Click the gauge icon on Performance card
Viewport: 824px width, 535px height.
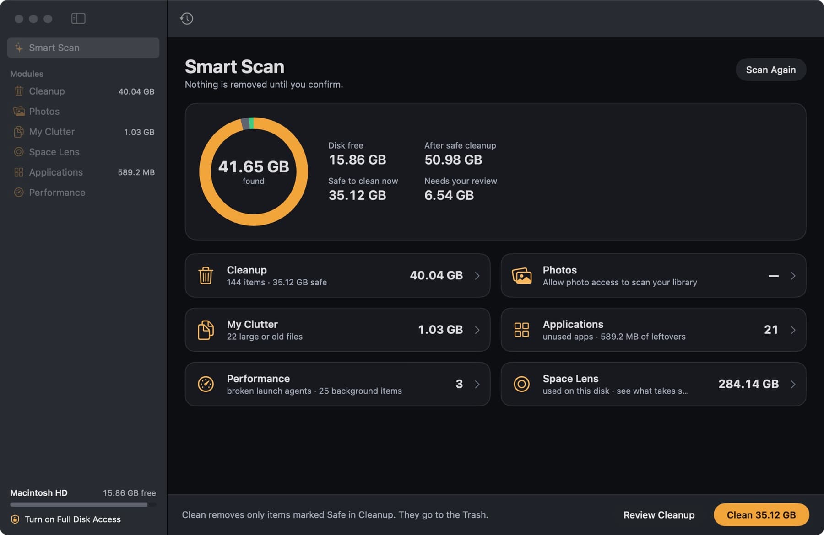click(x=206, y=384)
